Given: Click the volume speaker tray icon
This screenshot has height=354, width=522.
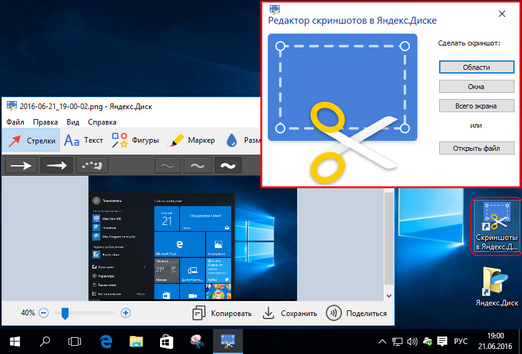Looking at the screenshot, I should tap(412, 342).
